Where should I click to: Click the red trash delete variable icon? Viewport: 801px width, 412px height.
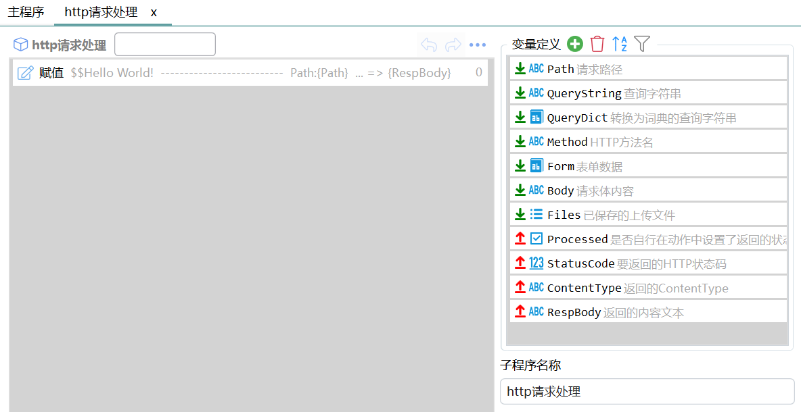(597, 44)
